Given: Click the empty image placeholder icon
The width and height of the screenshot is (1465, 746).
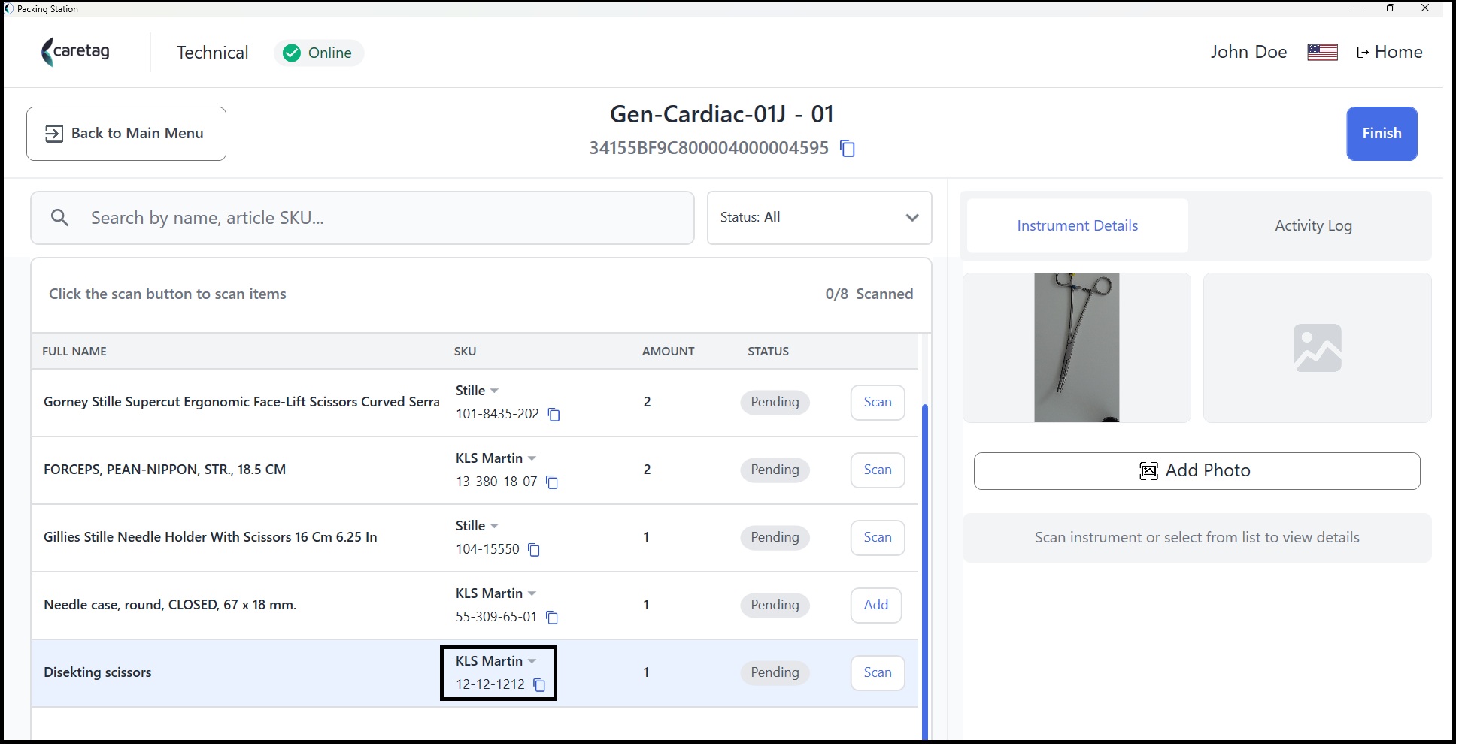Looking at the screenshot, I should 1318,348.
